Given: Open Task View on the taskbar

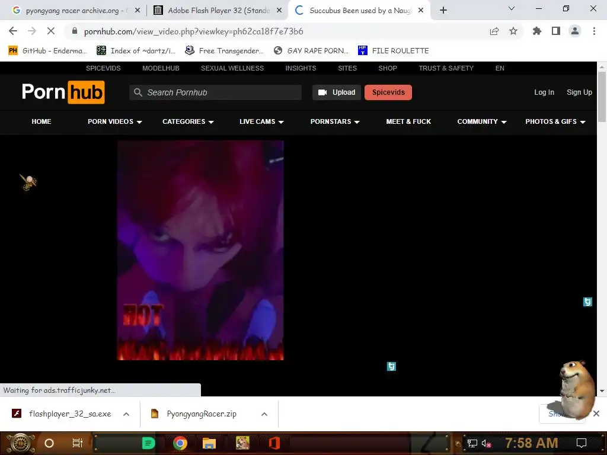Looking at the screenshot, I should click(x=78, y=443).
